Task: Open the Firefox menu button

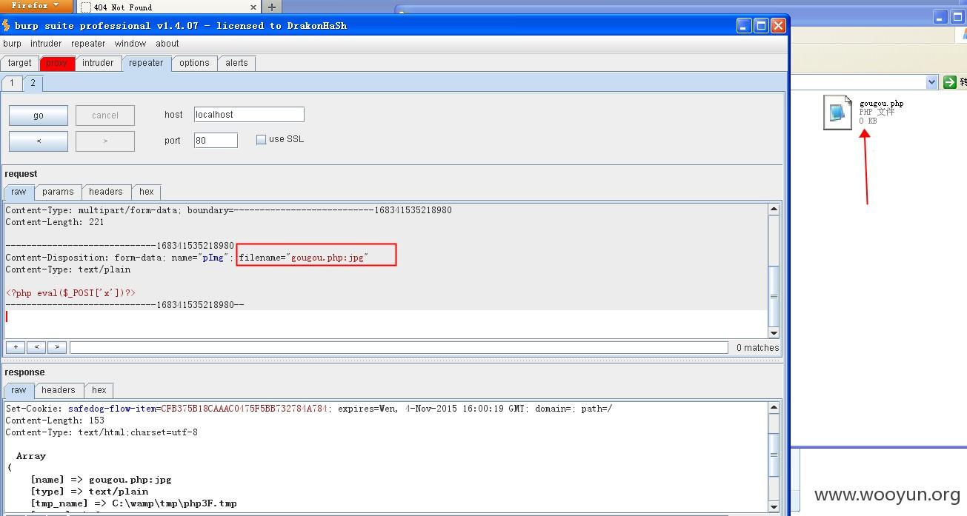Action: click(36, 6)
